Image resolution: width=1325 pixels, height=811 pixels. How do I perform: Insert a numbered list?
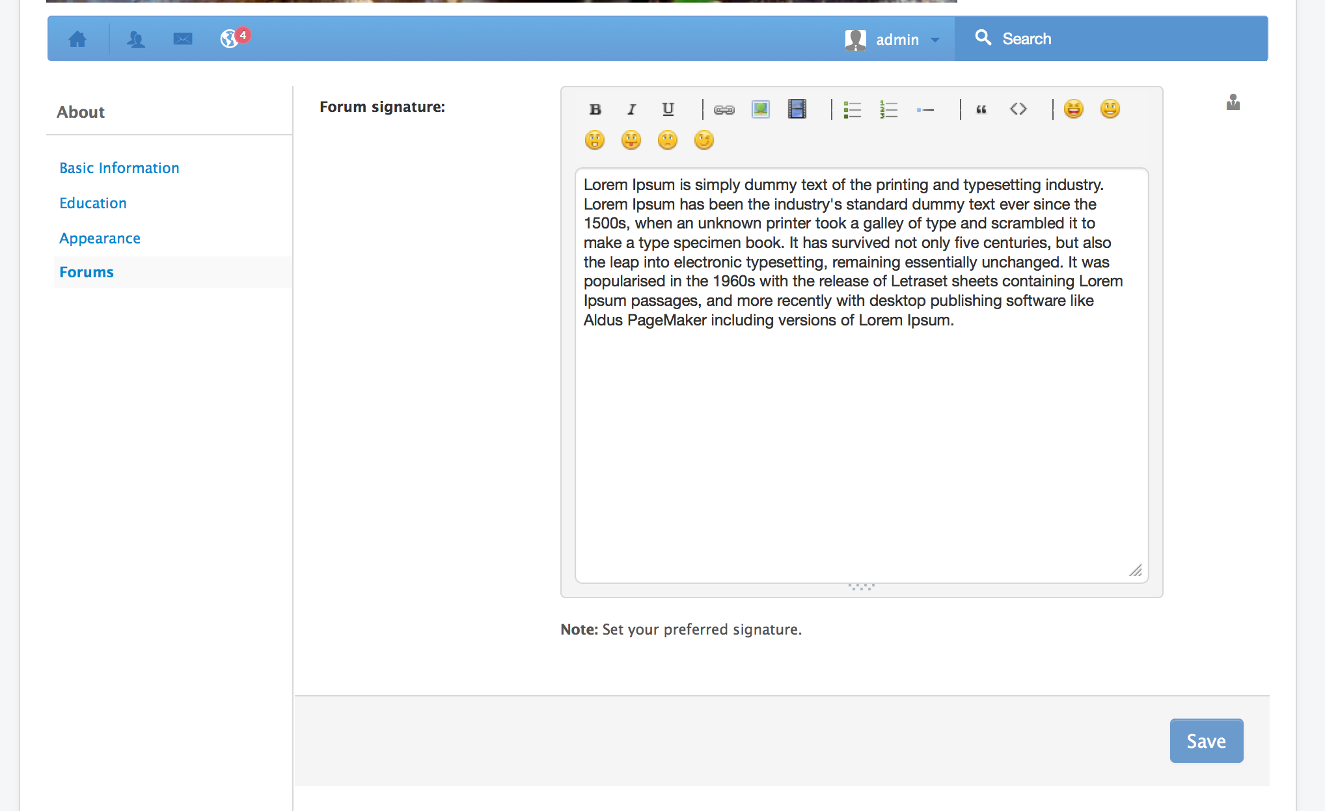(x=888, y=109)
